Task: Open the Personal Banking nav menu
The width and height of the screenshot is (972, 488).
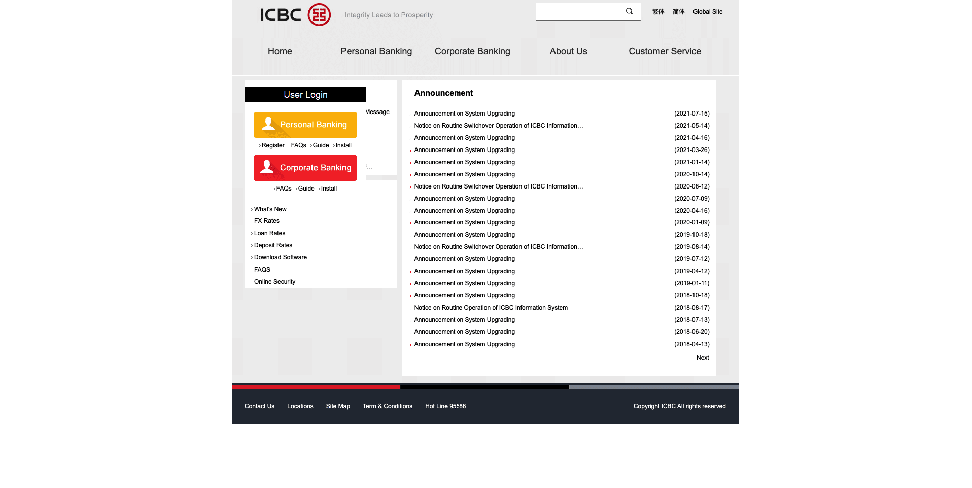Action: point(376,51)
